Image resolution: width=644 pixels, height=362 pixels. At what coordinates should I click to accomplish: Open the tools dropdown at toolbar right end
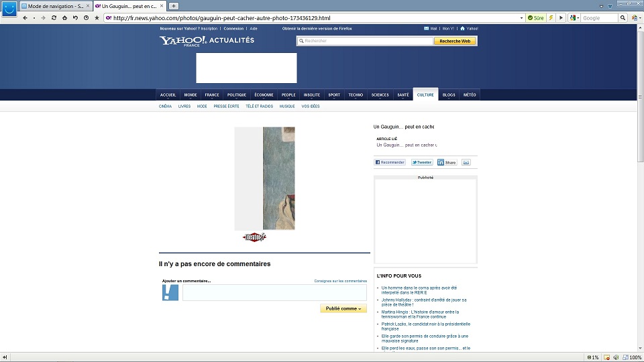pyautogui.click(x=636, y=17)
